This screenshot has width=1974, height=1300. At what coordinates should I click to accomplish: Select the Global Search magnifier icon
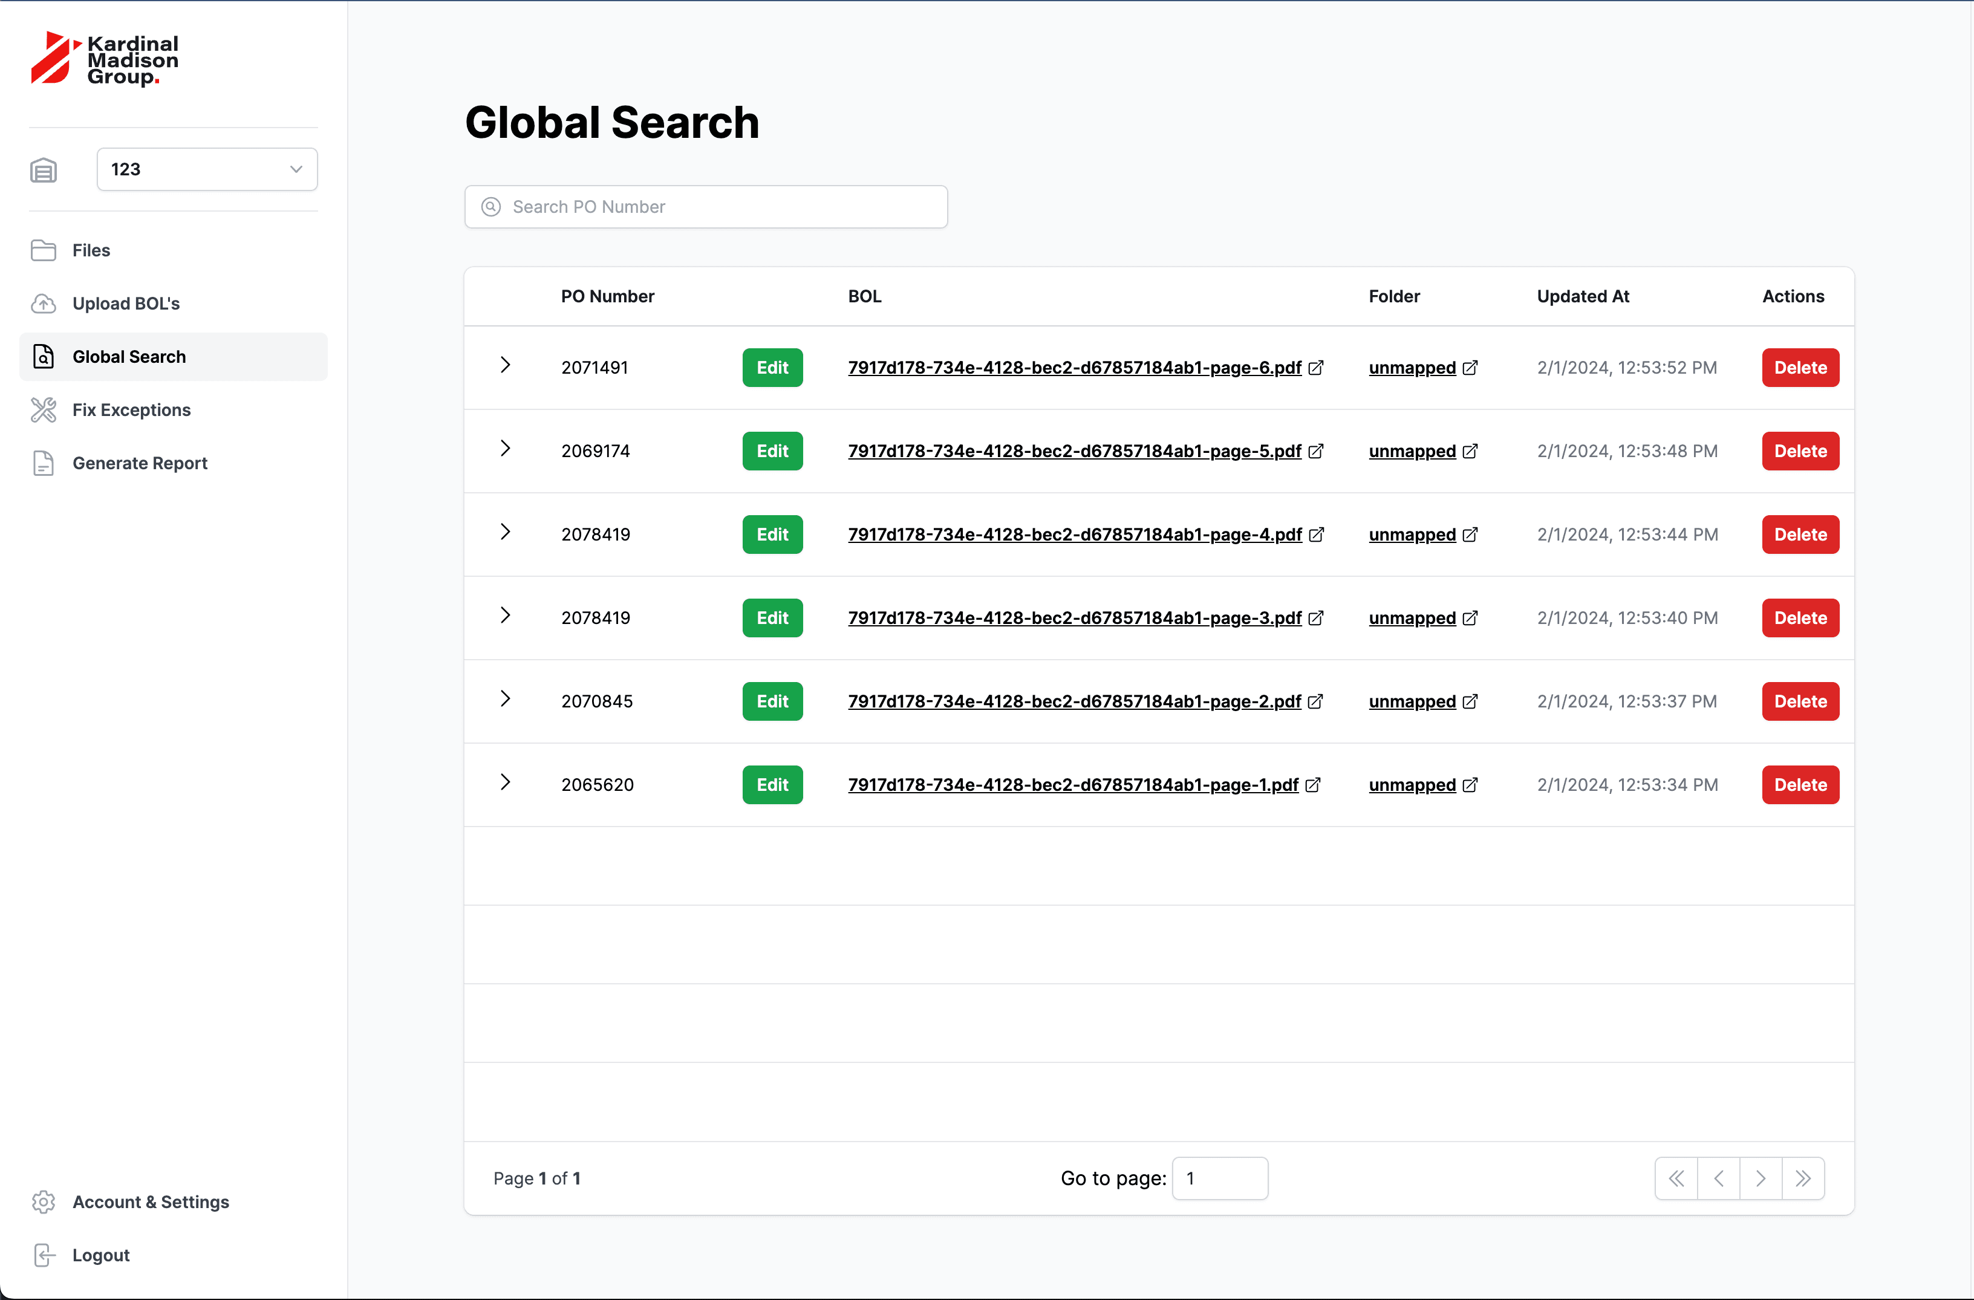pos(44,357)
